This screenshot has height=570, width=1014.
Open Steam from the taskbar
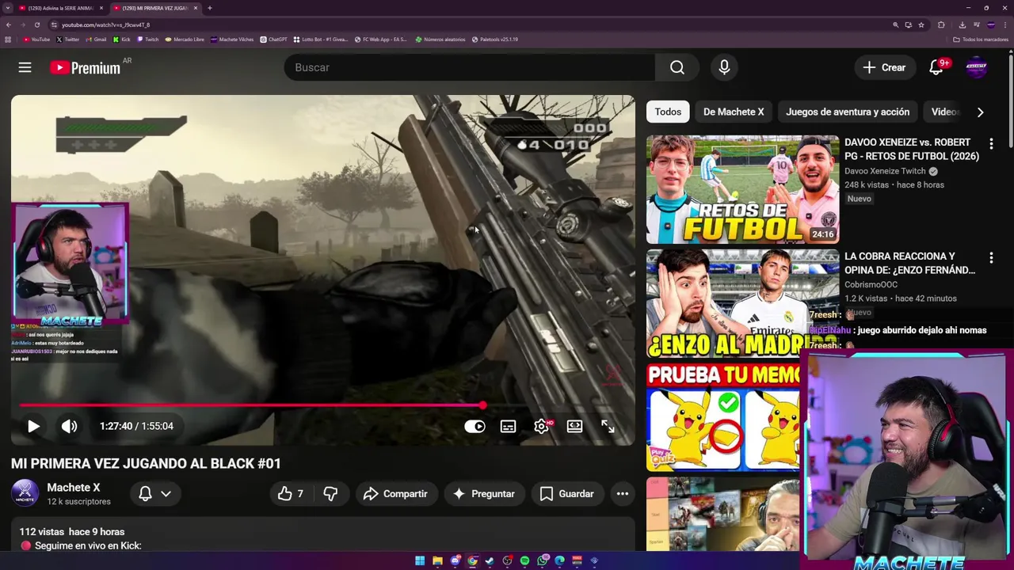tap(490, 560)
